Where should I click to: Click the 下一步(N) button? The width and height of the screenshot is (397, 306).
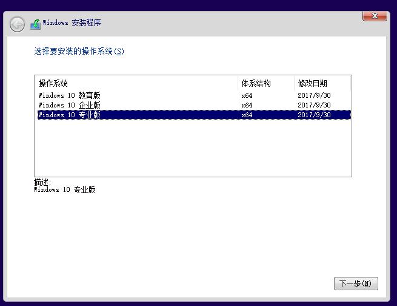(356, 284)
